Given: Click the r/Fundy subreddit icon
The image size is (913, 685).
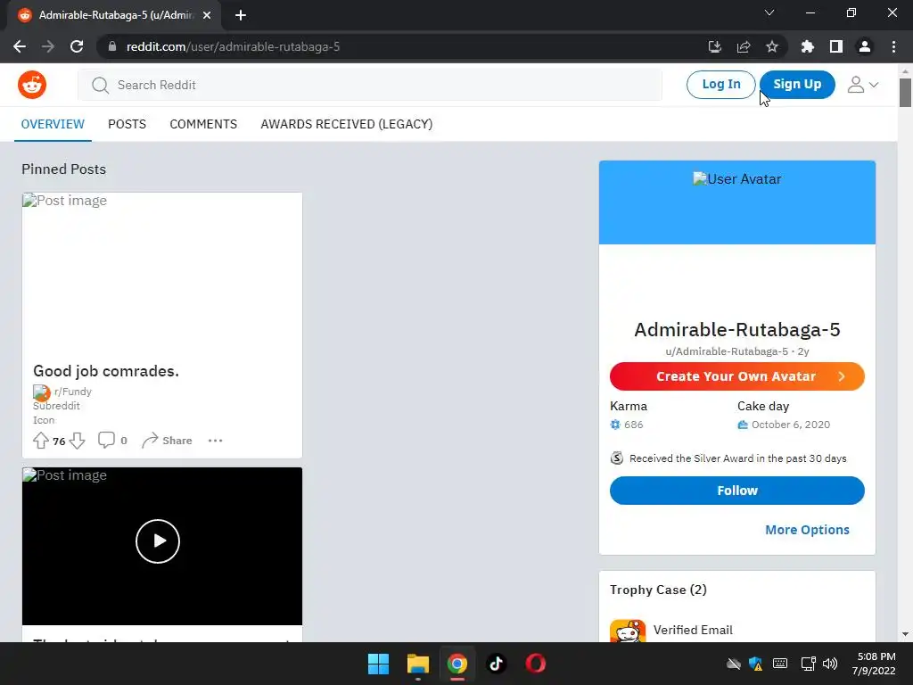Looking at the screenshot, I should [41, 392].
